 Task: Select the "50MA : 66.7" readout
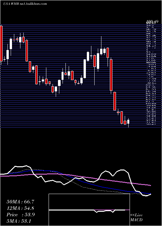(20, 202)
